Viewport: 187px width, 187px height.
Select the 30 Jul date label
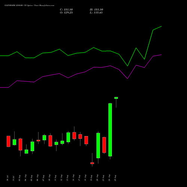click(7, 178)
